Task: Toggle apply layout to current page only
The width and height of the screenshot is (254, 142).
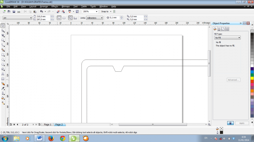Action: (x=75, y=18)
